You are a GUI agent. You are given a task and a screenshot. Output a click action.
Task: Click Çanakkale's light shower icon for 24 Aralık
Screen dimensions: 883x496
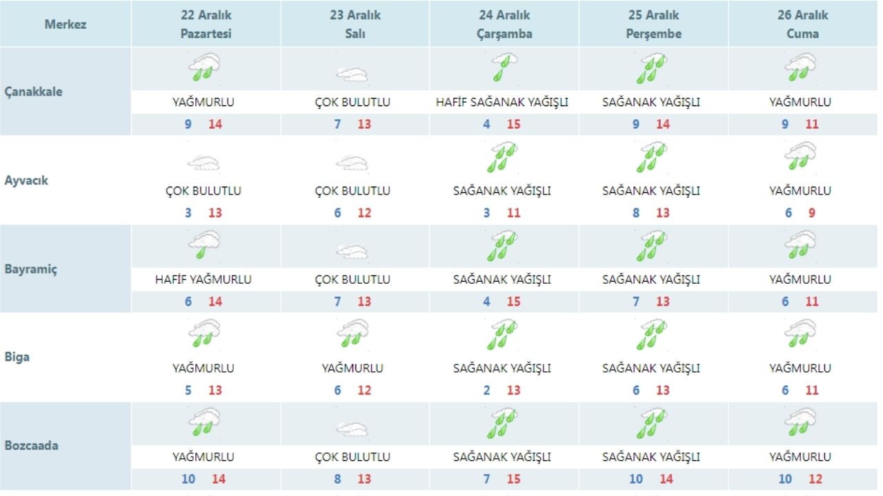pos(504,68)
